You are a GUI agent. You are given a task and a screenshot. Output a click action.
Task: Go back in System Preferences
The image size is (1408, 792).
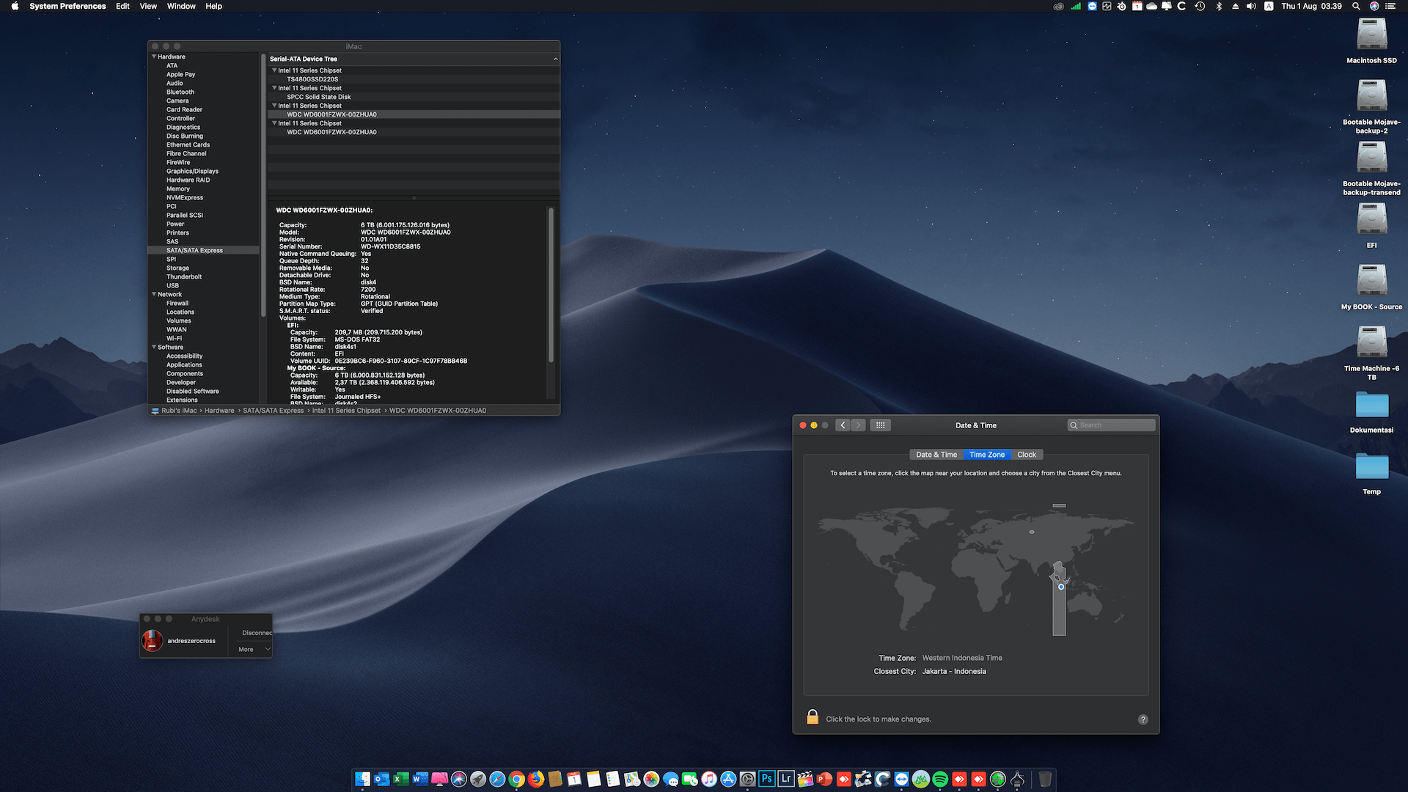pos(843,425)
